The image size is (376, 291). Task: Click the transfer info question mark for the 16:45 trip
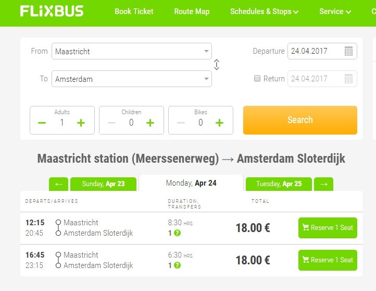tap(177, 265)
